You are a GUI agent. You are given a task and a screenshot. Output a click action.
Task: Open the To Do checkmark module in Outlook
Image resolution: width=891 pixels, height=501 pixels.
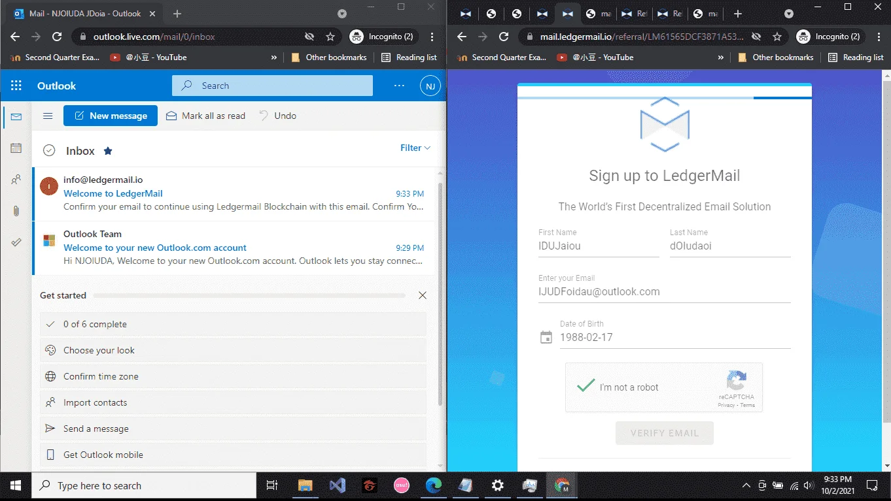[x=16, y=242]
